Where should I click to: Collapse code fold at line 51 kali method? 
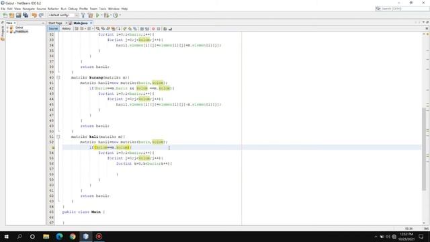[x=58, y=136]
